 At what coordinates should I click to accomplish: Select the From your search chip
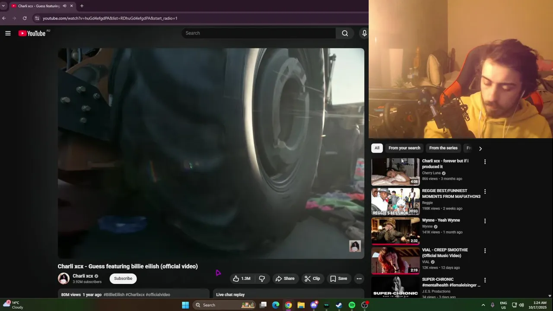click(404, 148)
